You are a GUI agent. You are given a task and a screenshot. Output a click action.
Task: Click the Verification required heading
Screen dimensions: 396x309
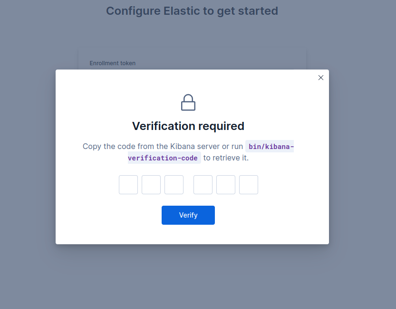pos(188,126)
